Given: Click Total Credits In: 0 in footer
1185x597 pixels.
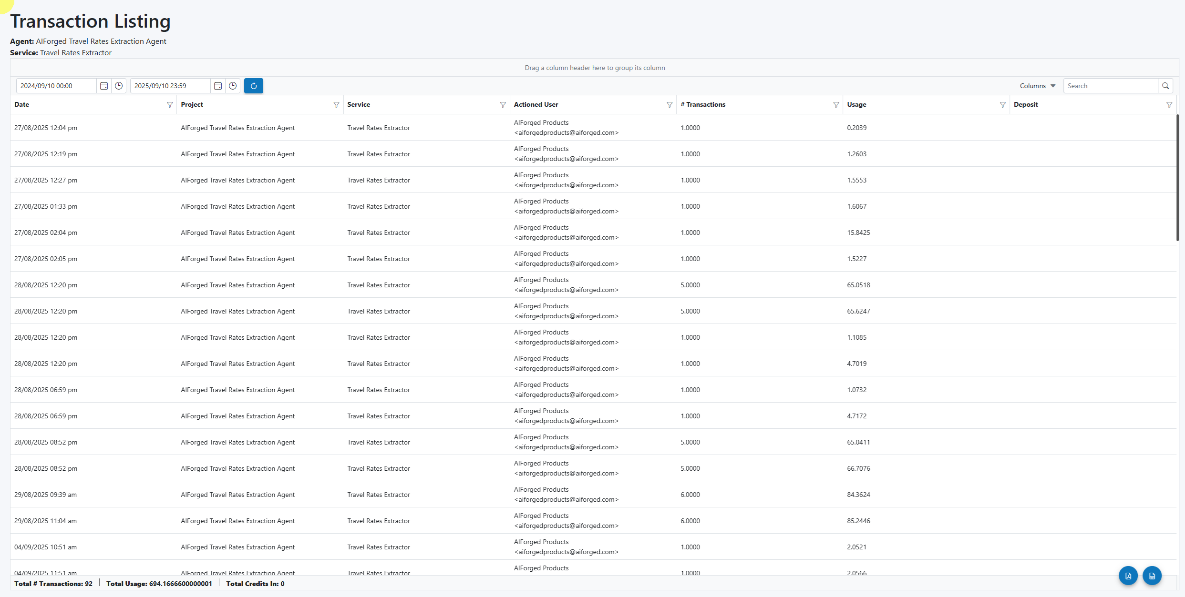Looking at the screenshot, I should pos(255,584).
